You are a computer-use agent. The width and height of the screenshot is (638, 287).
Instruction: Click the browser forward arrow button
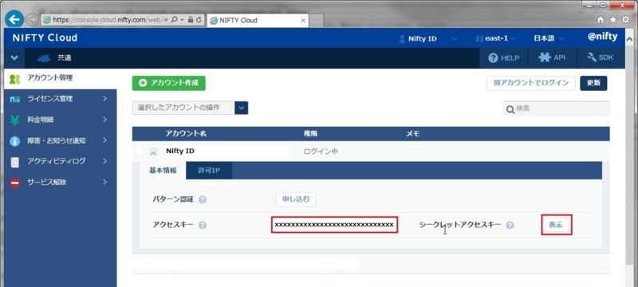[32, 19]
